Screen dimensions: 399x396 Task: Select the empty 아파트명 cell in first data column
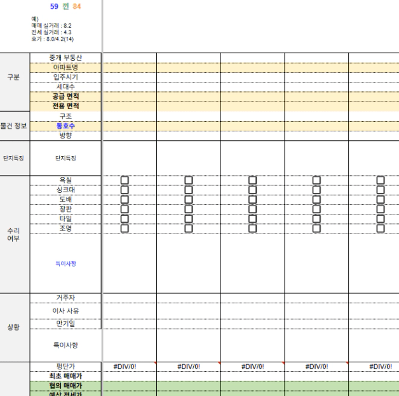click(130, 68)
